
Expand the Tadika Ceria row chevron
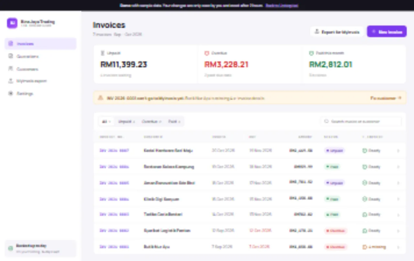398,214
